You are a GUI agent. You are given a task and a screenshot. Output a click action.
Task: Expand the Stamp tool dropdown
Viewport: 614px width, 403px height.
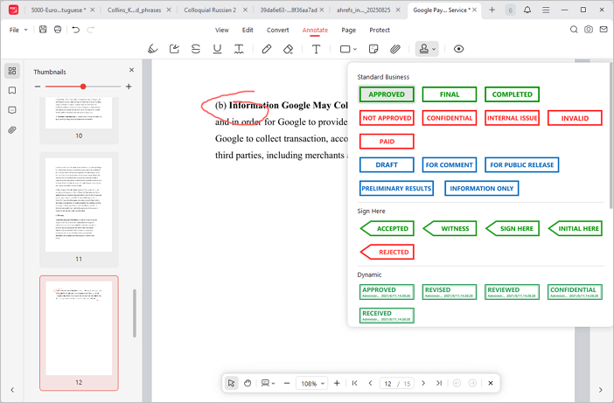[434, 49]
